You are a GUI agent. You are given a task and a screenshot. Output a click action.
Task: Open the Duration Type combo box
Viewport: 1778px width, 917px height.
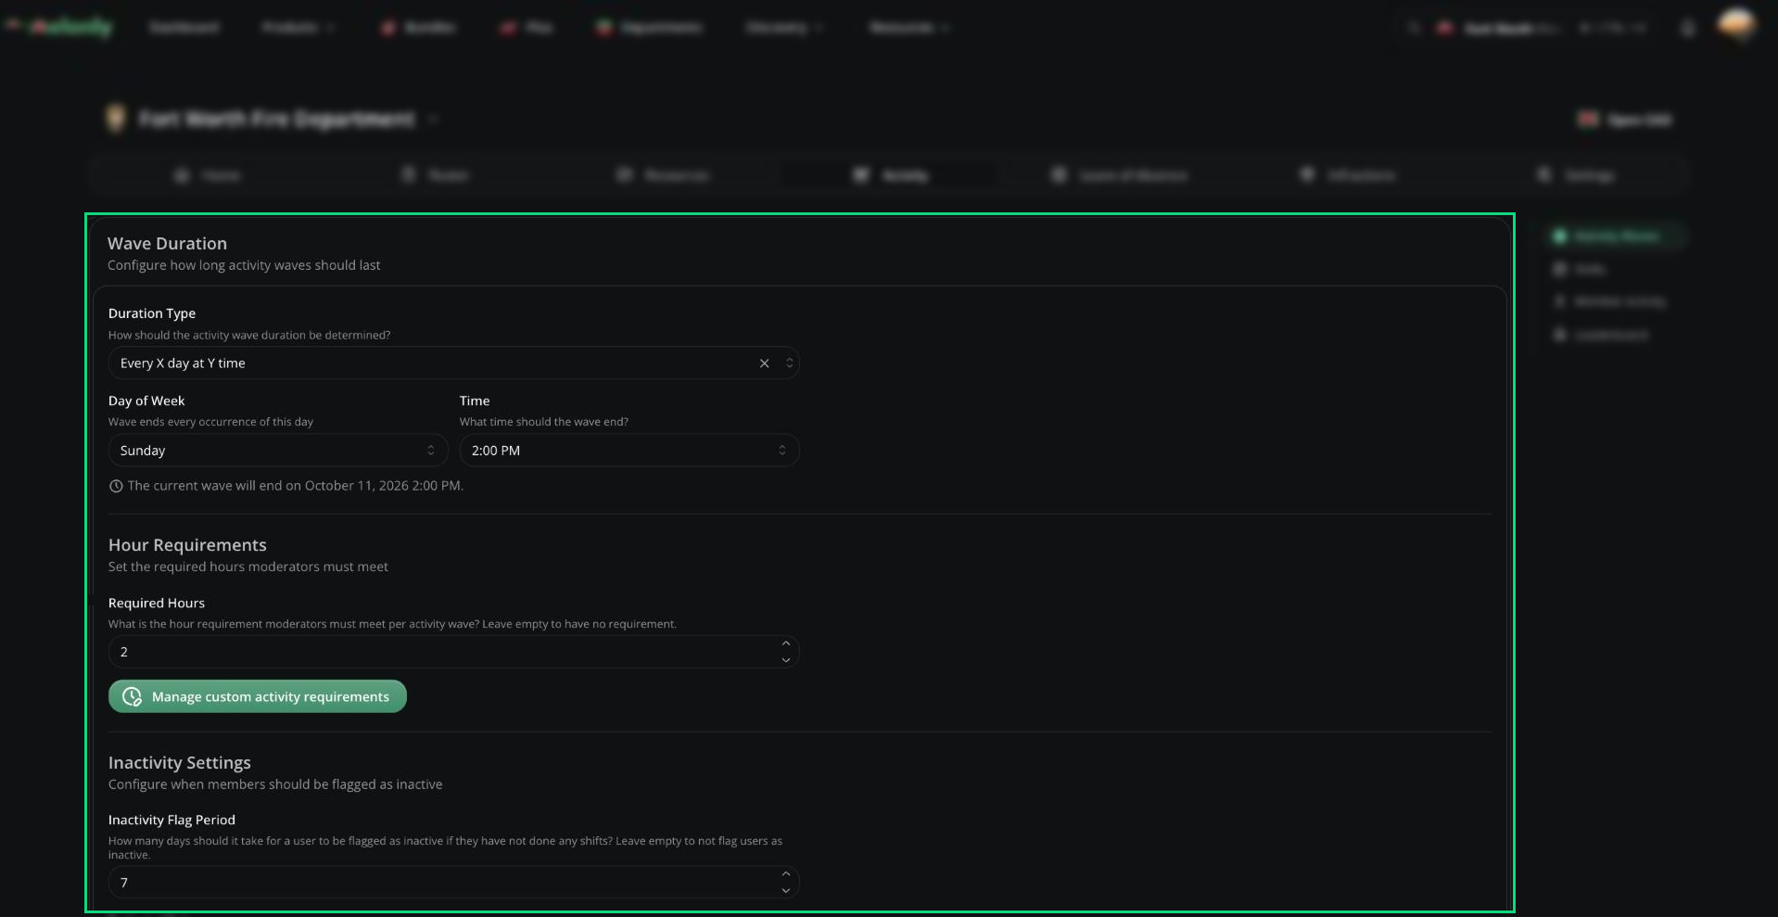(x=453, y=363)
